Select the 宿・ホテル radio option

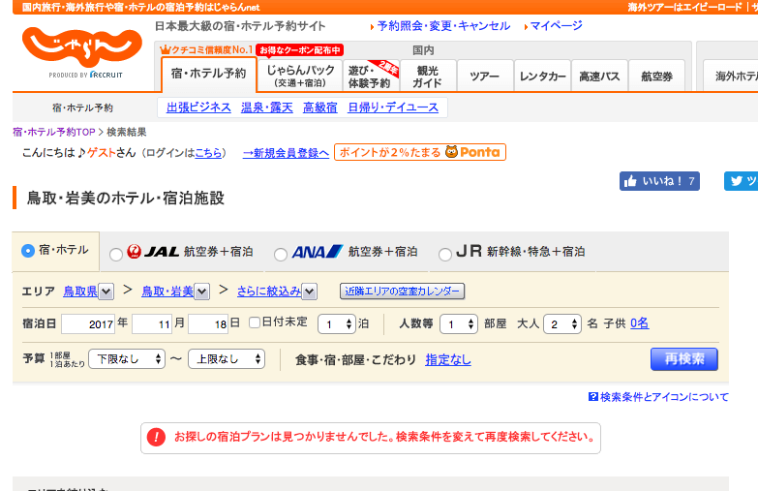(28, 251)
